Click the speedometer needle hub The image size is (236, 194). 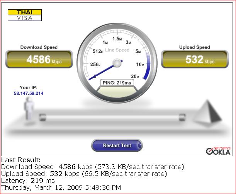117,63
